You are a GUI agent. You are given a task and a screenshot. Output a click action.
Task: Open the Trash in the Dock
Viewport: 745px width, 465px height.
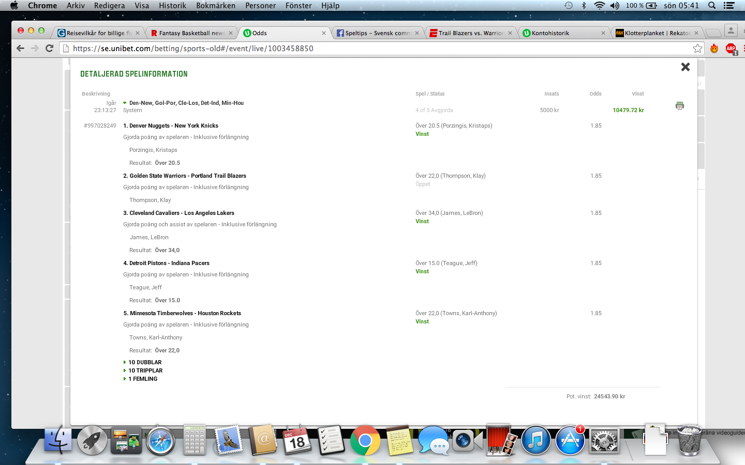[x=690, y=440]
